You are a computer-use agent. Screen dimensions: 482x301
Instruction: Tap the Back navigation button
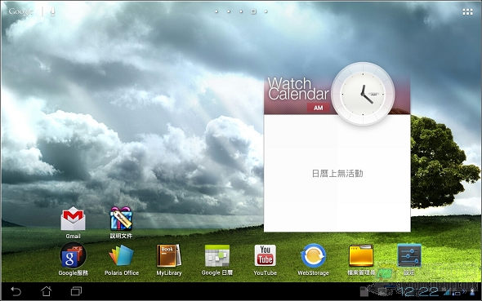[x=16, y=291]
